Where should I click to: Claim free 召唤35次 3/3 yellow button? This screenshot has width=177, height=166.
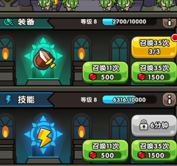click(154, 47)
